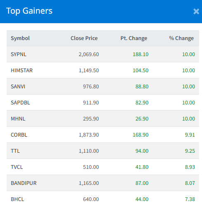The height and width of the screenshot is (213, 202).
Task: Click CORBL point change 168.90
Action: (x=140, y=135)
